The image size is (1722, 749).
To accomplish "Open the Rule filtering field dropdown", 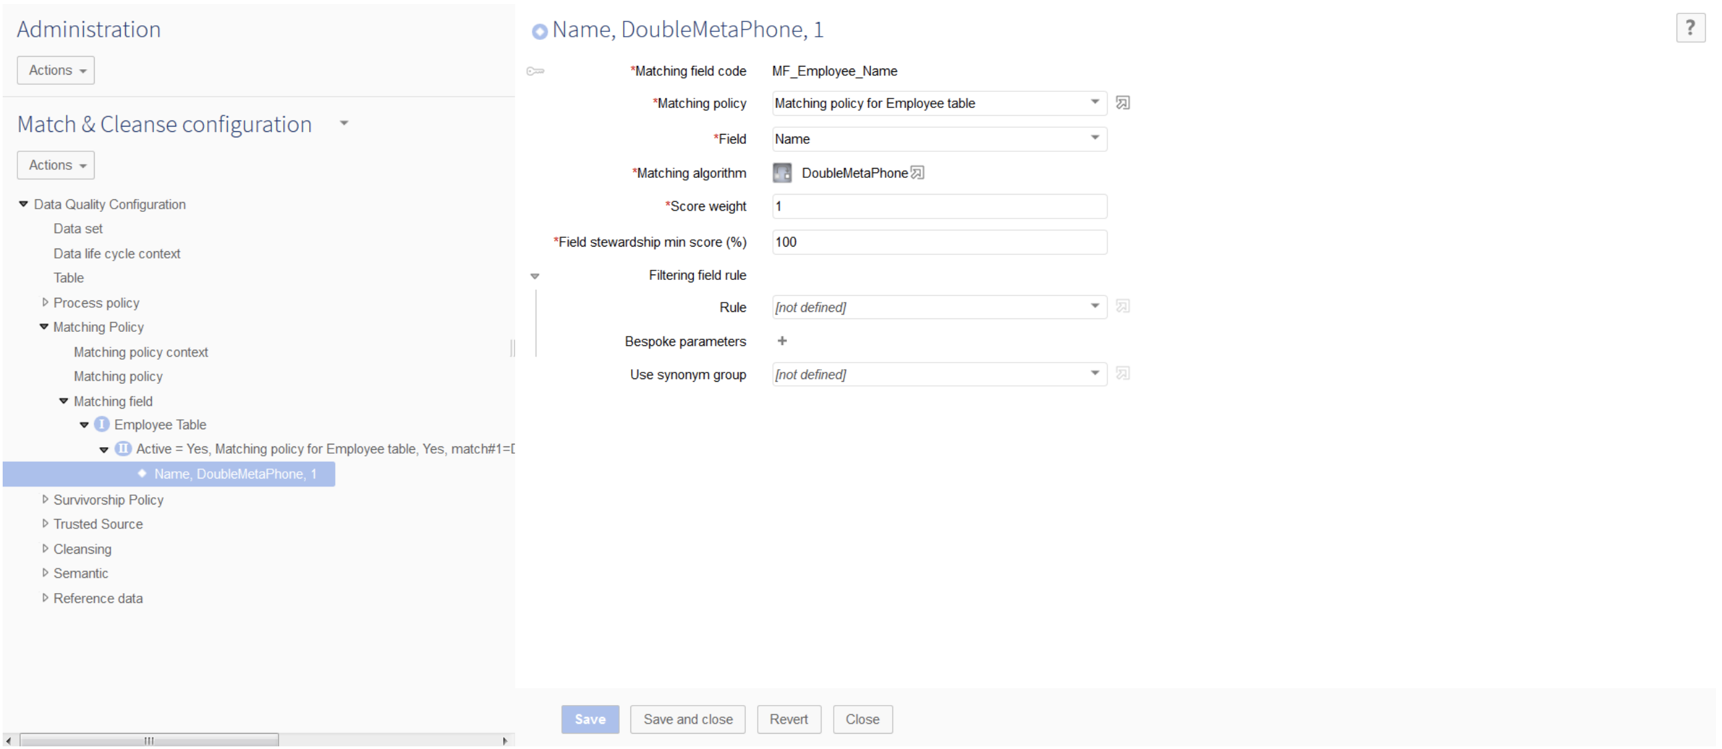I will point(1095,307).
